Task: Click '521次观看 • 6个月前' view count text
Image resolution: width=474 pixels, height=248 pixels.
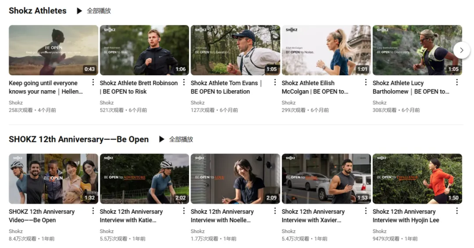Action: point(123,110)
